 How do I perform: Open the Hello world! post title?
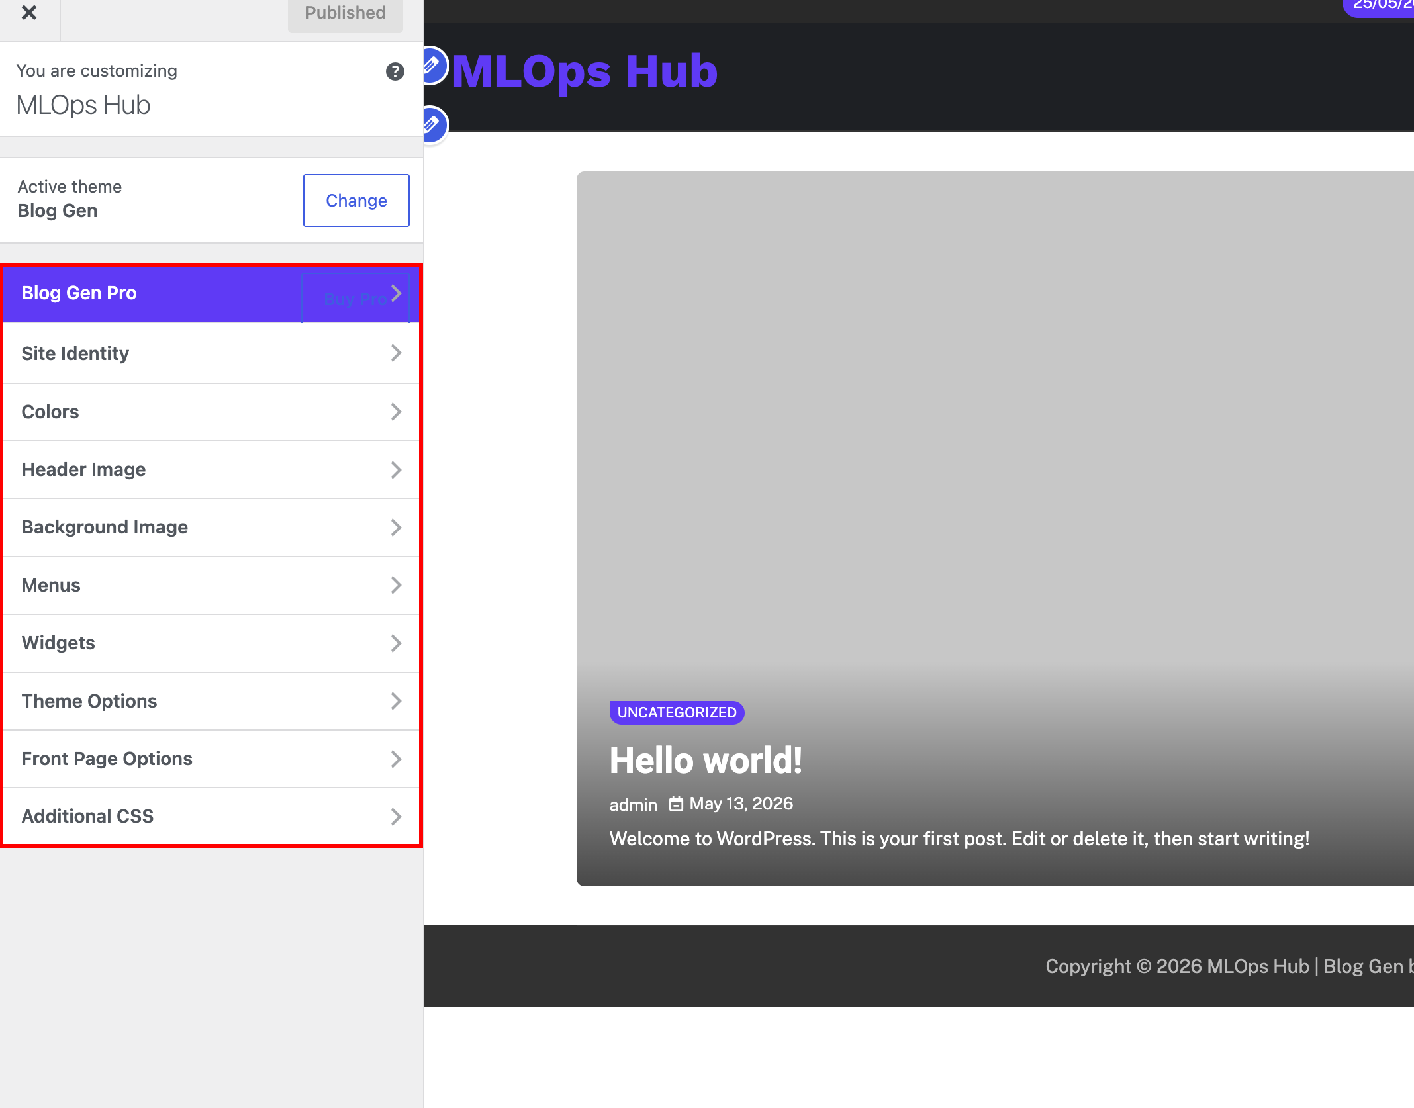[x=706, y=761]
